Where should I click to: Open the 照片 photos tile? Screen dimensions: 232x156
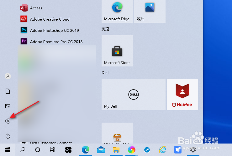click(150, 11)
